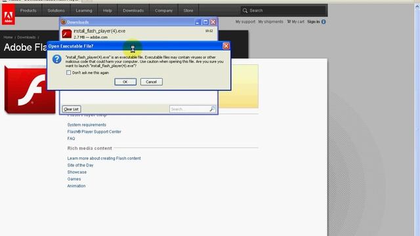Click the Flash Player logo image
This screenshot has height=236, width=420.
point(30,90)
